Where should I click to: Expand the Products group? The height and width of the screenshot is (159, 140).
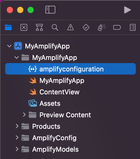(17, 126)
